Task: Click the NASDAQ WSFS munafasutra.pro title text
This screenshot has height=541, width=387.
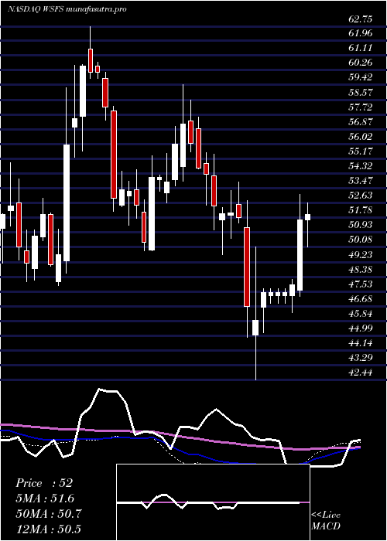Action: [x=67, y=9]
